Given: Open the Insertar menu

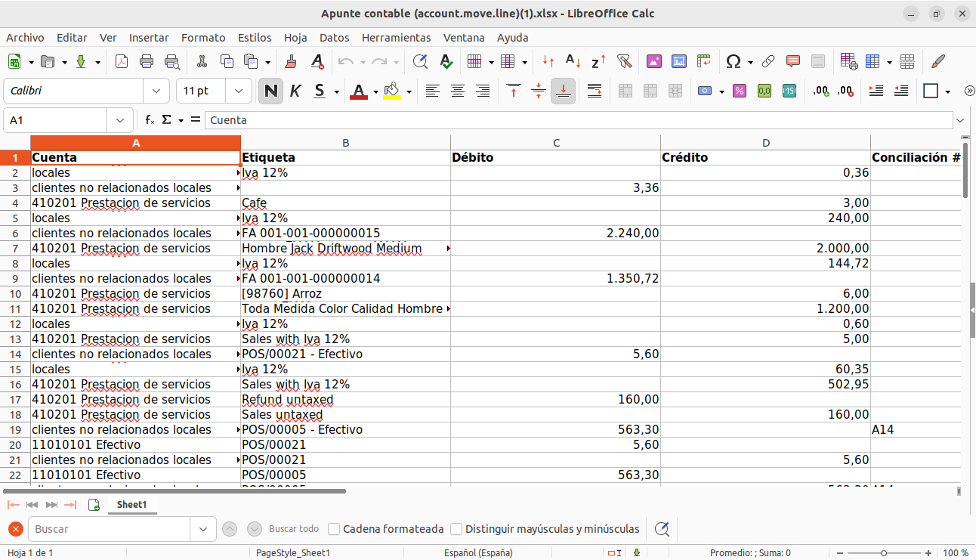Looking at the screenshot, I should click(x=149, y=38).
